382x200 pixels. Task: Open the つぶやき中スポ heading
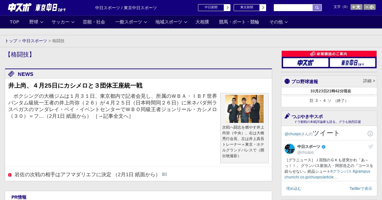(307, 117)
